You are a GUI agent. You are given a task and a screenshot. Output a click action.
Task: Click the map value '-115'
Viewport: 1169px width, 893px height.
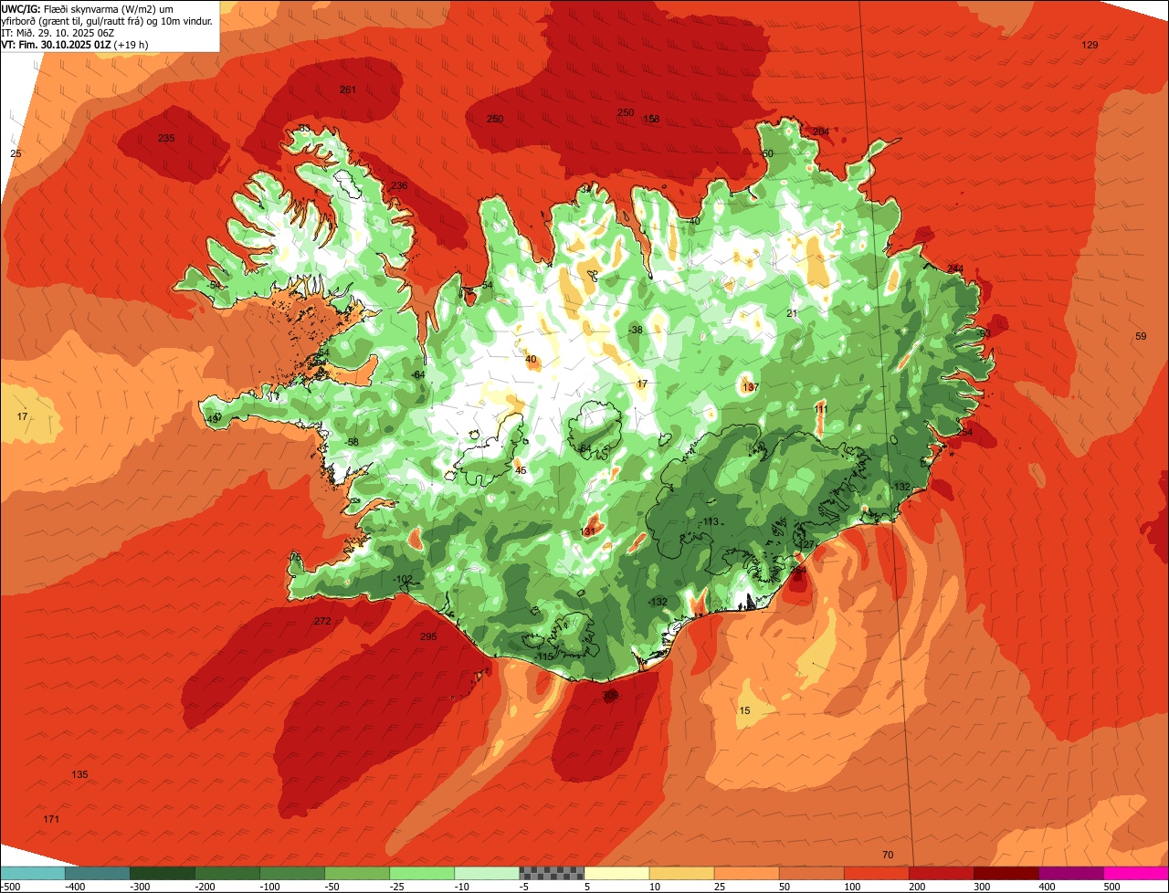[x=544, y=657]
